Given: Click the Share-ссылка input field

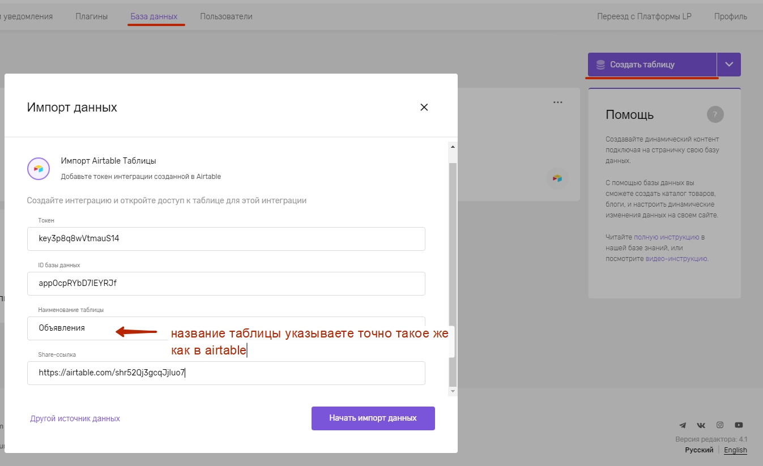Looking at the screenshot, I should coord(226,373).
